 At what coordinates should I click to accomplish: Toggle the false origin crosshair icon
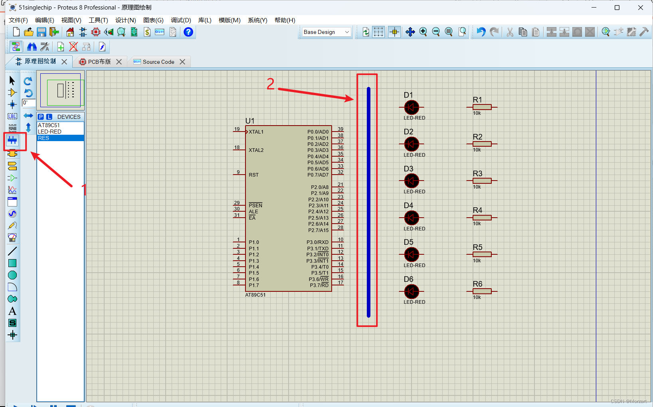click(394, 32)
